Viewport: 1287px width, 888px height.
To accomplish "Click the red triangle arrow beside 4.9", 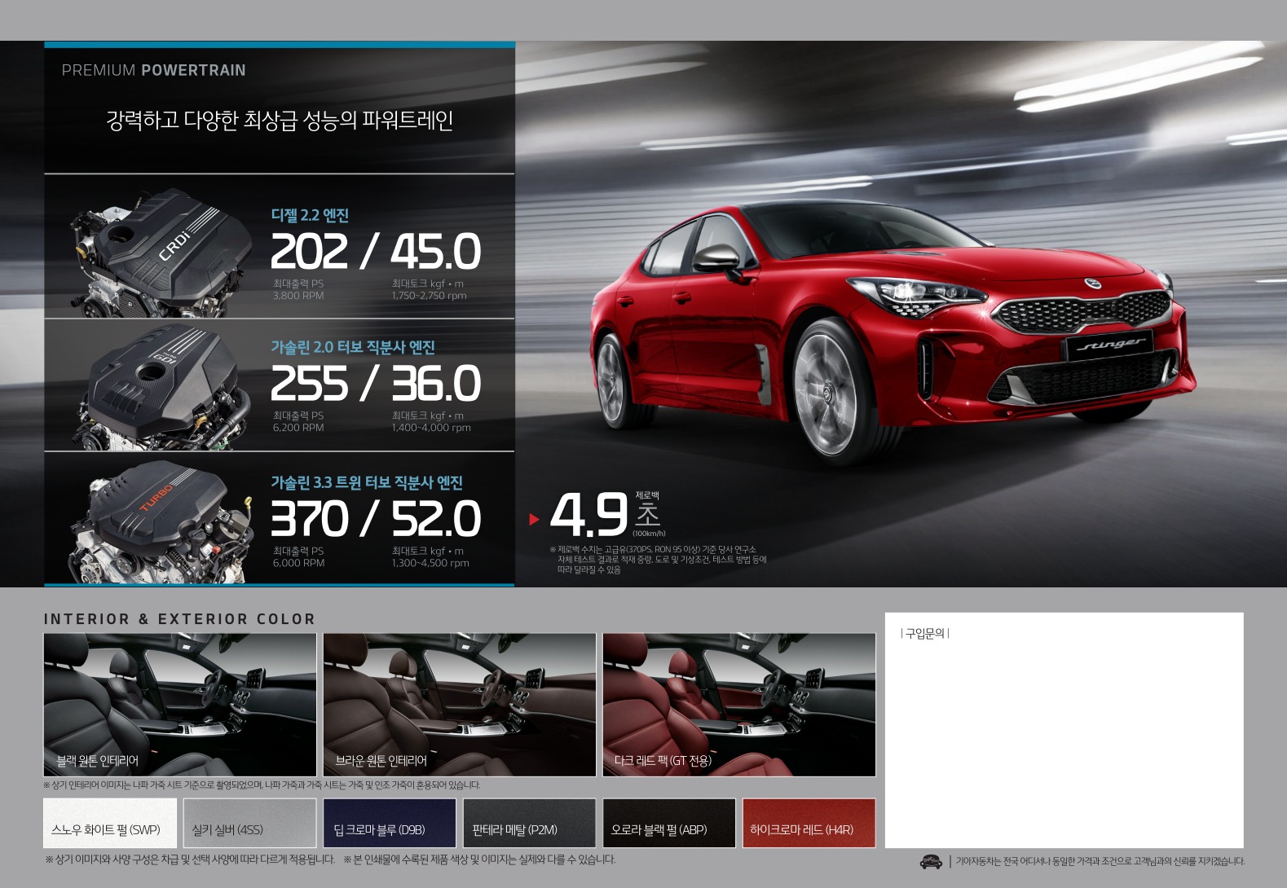I will 535,519.
